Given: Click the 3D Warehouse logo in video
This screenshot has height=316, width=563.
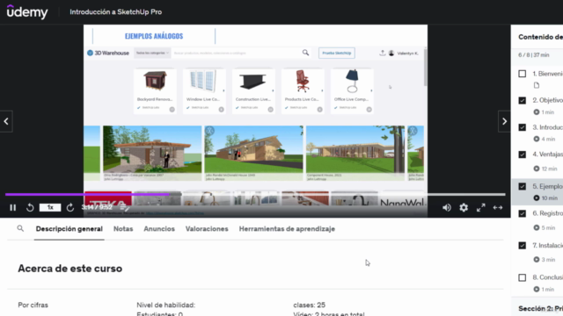Looking at the screenshot, I should click(x=108, y=53).
